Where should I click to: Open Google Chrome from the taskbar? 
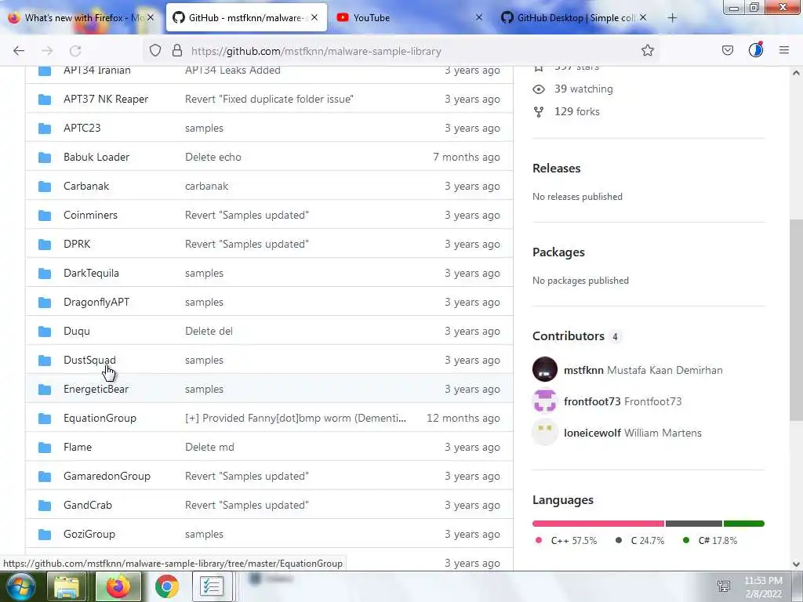click(166, 586)
